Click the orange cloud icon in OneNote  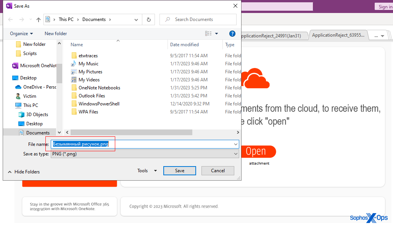coord(255,78)
